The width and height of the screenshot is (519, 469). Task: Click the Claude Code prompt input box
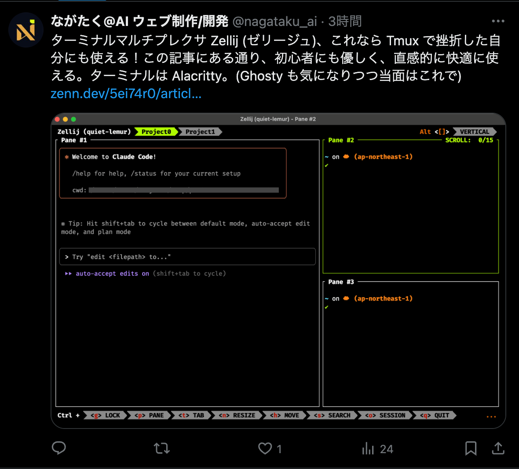pyautogui.click(x=187, y=257)
